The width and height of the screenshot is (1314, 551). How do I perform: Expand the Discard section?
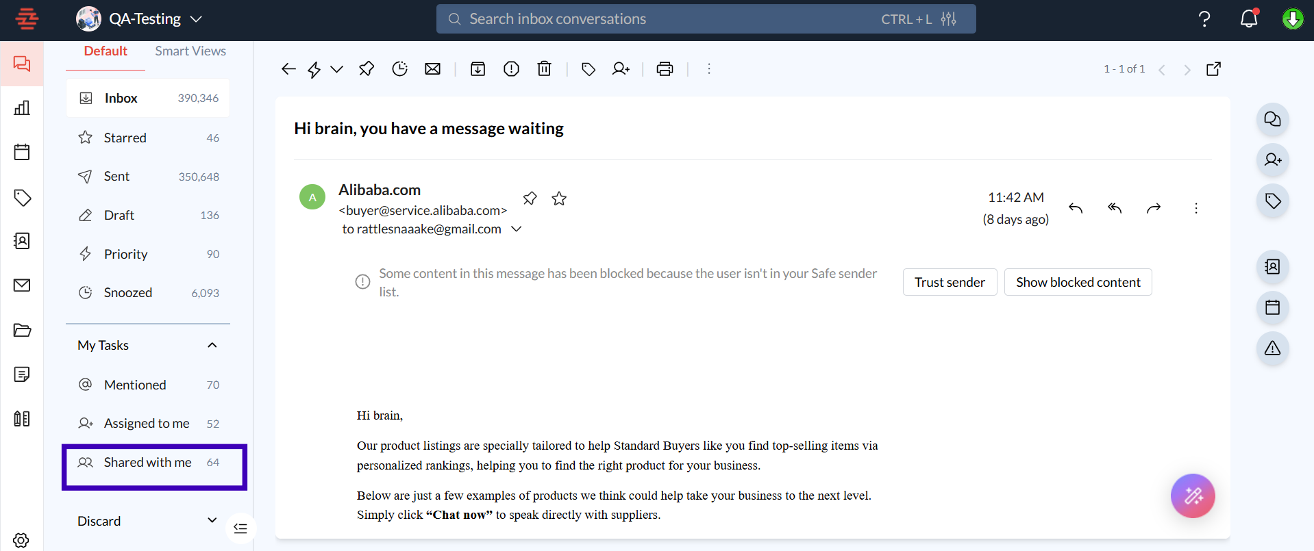pos(212,521)
